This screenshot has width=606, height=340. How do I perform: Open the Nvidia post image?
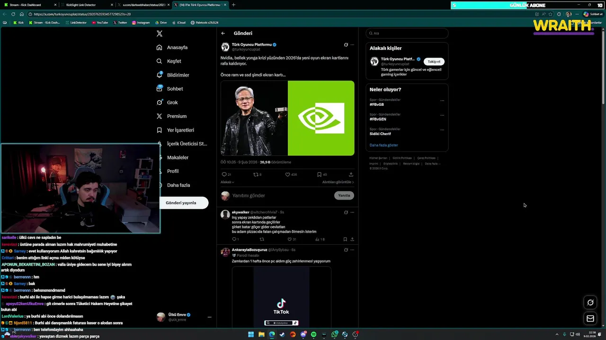click(x=287, y=118)
